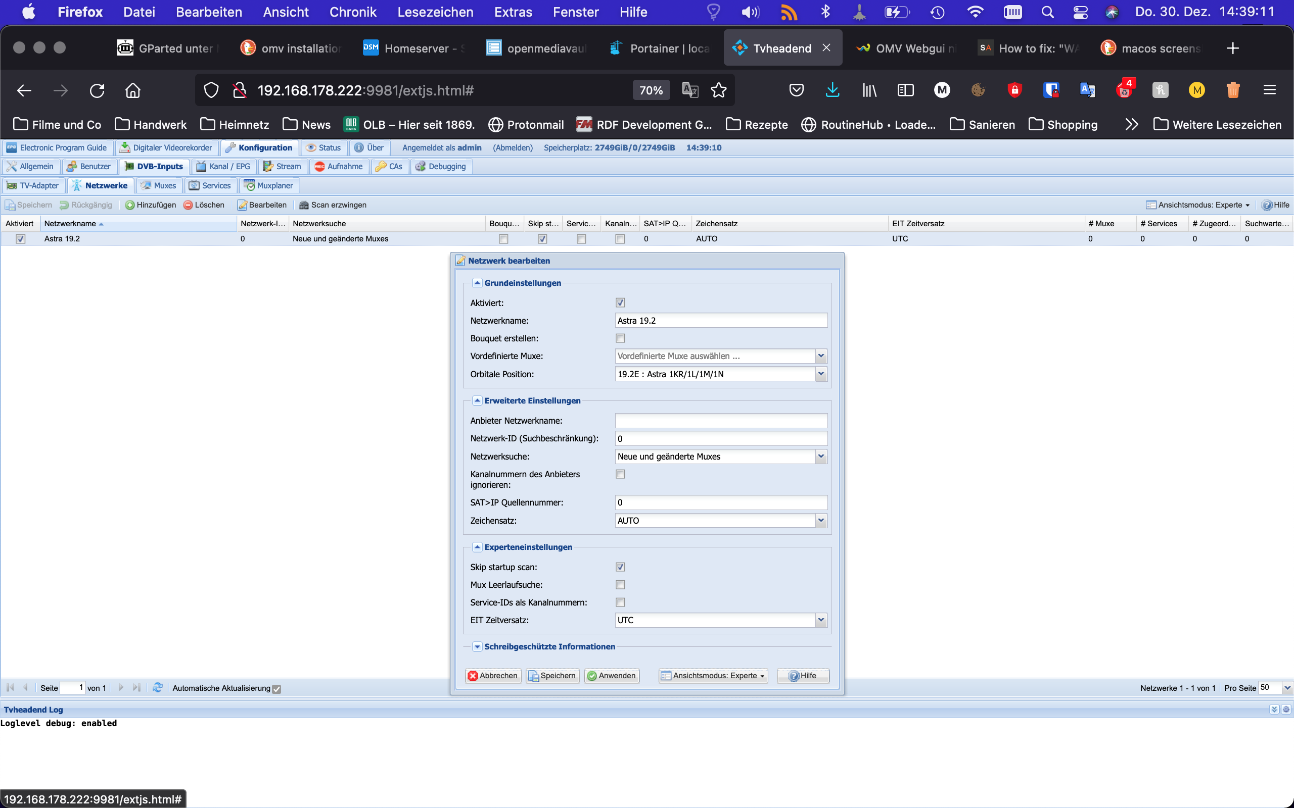Refresh the networks grid icon
Viewport: 1294px width, 808px height.
(157, 687)
